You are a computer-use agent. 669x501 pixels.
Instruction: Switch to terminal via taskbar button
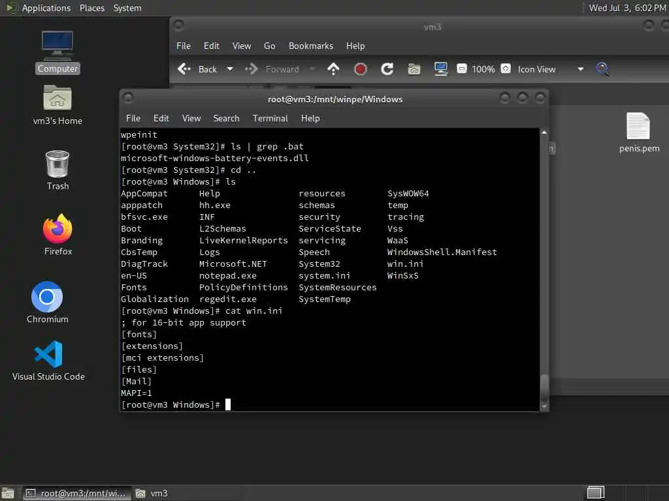pos(77,493)
